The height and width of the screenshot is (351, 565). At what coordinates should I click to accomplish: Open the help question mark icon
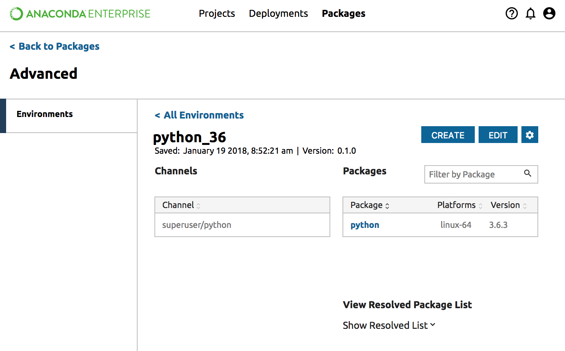(511, 13)
